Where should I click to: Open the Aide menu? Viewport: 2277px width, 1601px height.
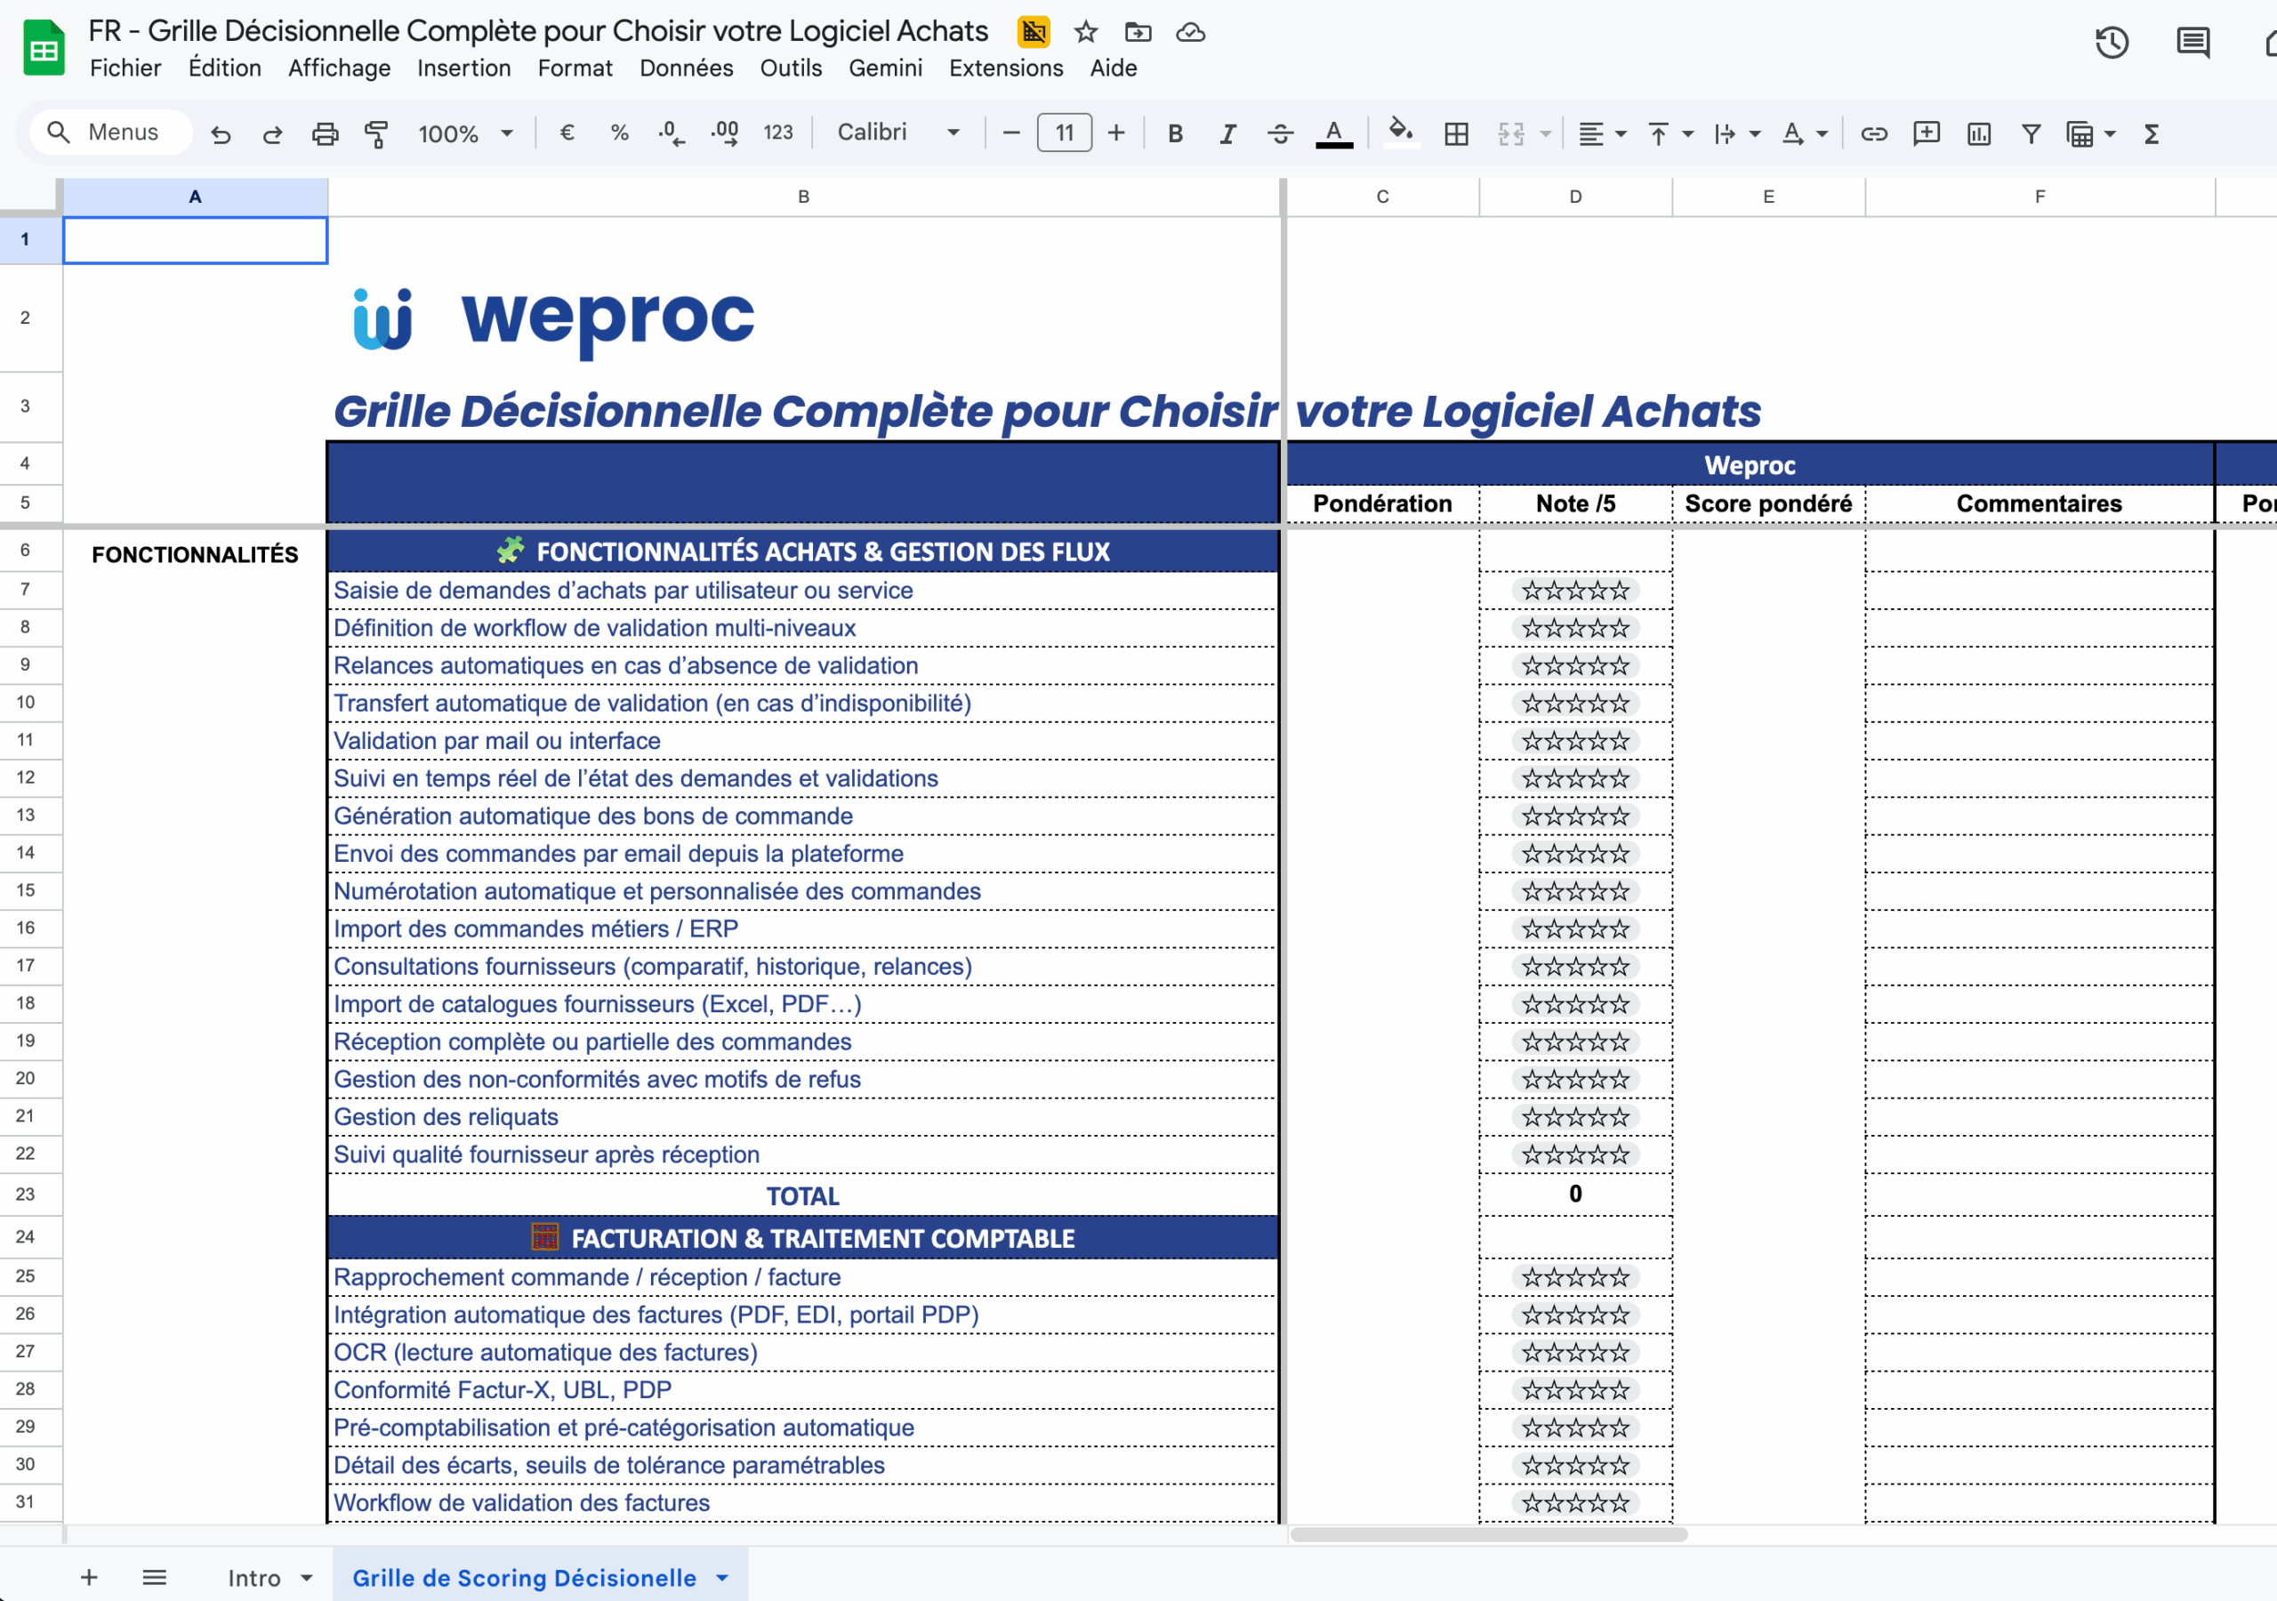1113,68
